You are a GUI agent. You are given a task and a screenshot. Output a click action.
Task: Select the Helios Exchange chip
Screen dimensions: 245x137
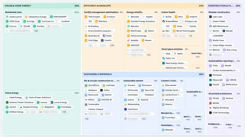click(137, 36)
